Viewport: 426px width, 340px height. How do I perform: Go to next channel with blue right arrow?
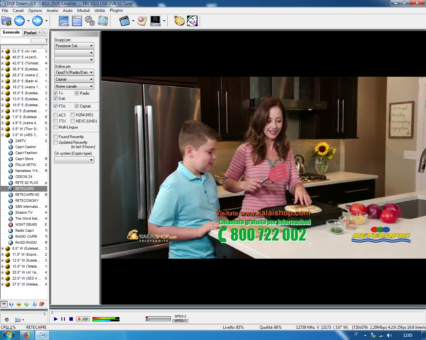click(37, 21)
